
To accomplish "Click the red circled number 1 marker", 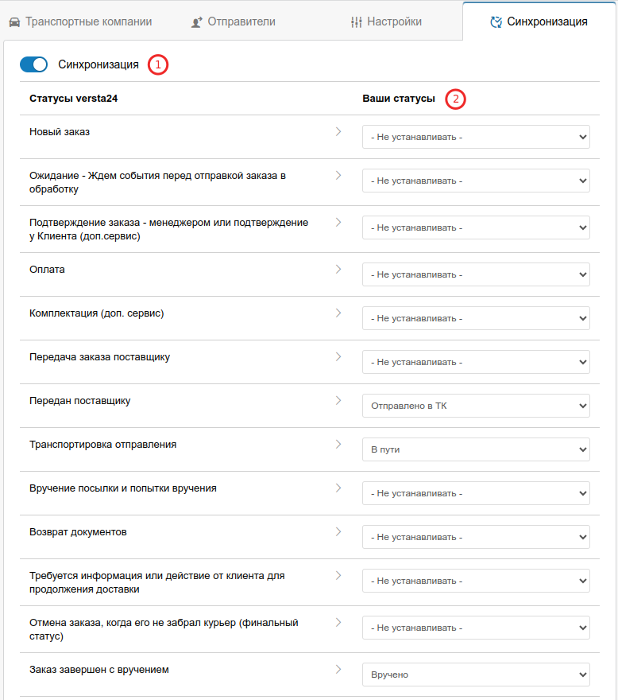I will pyautogui.click(x=158, y=64).
